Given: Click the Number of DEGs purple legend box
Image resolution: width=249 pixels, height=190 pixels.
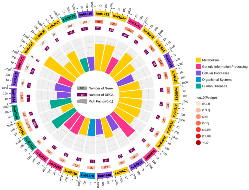Looking at the screenshot, I should coord(82,95).
